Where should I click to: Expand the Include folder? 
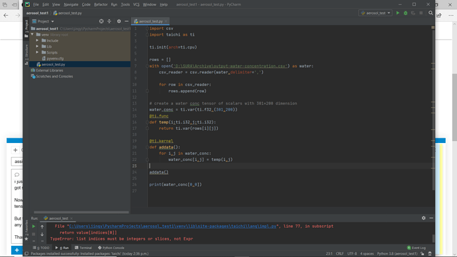37,40
